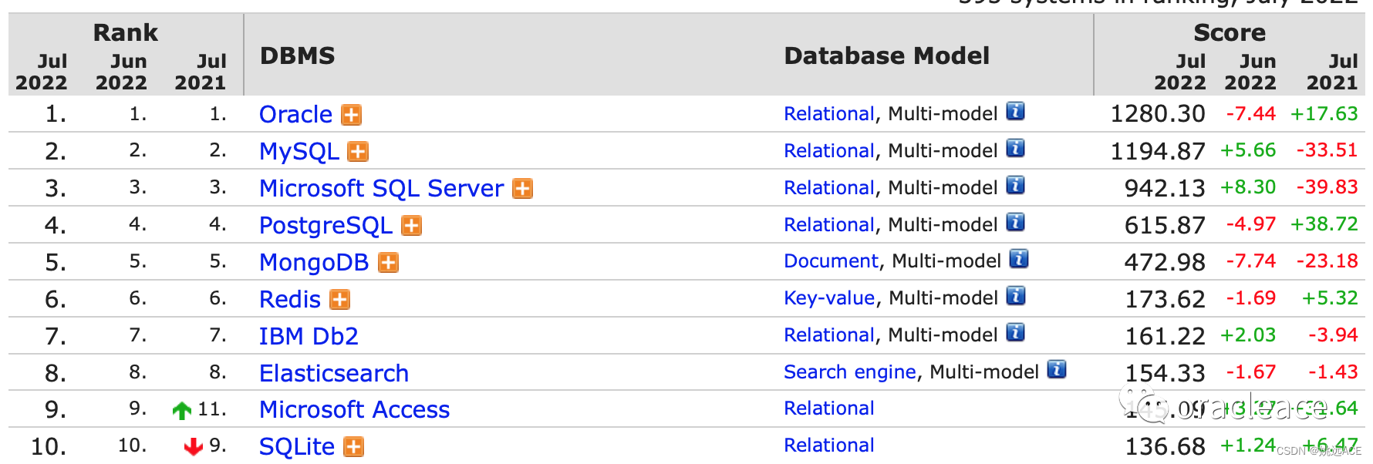Screen dimensions: 1373x464
Task: Open the MySQL DBMS link
Action: tap(299, 152)
